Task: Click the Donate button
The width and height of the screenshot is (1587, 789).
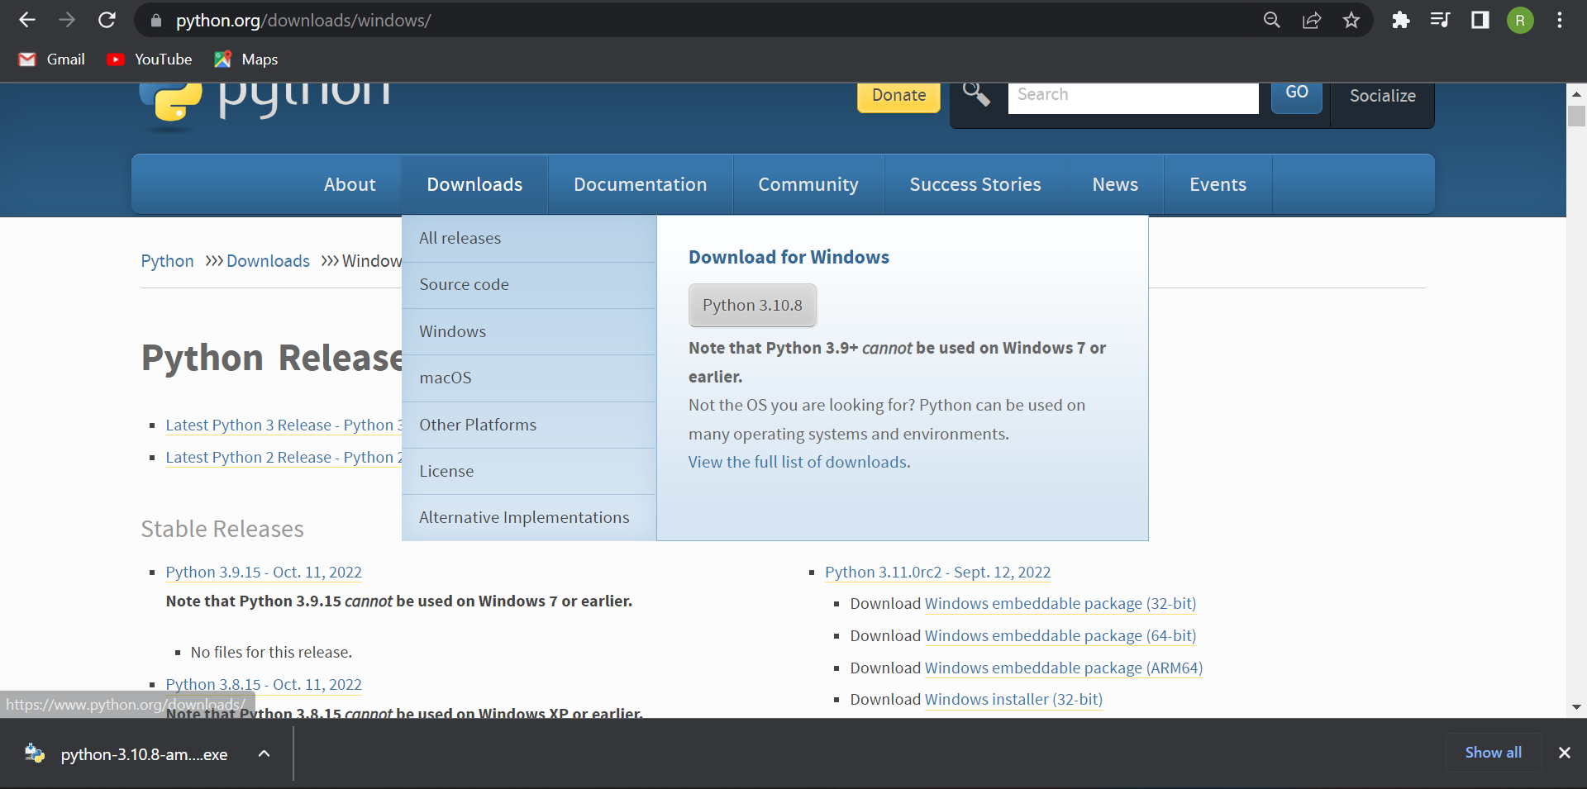Action: coord(898,95)
